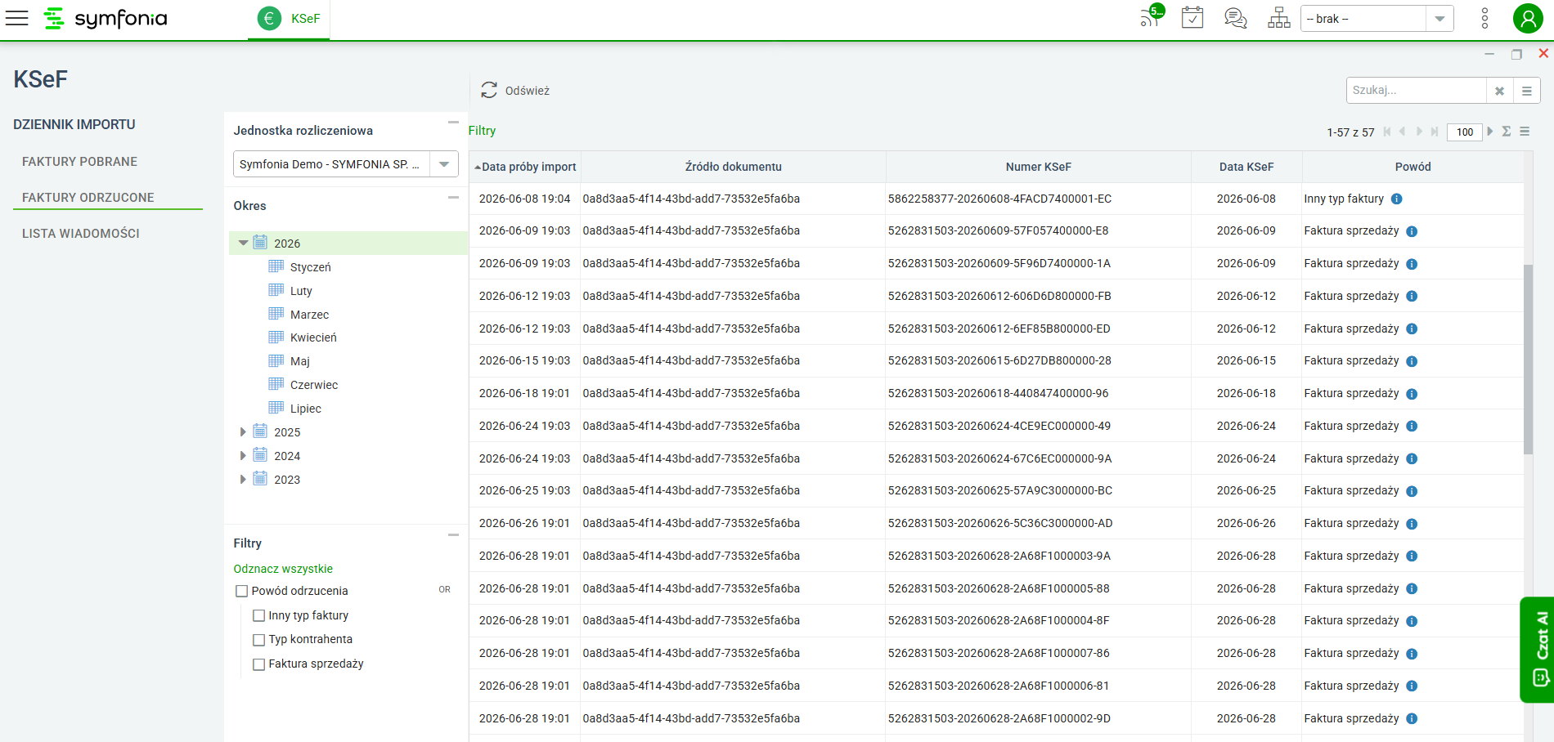Open notifications feed icon with badge
Viewport: 1554px width, 742px height.
tap(1152, 16)
